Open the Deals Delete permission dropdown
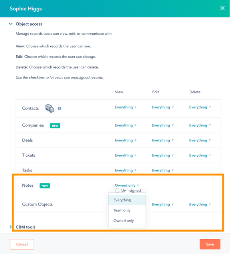 coord(200,140)
